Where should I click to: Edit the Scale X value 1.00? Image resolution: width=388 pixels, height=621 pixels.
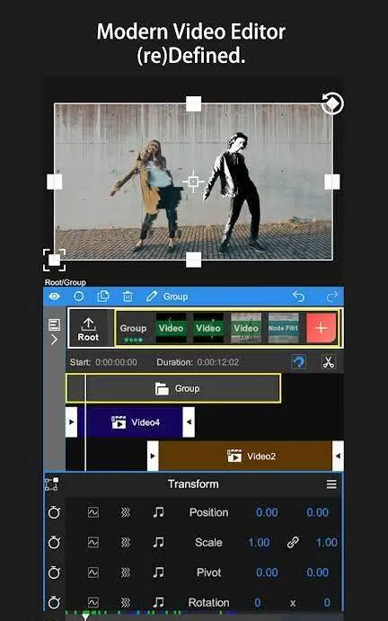point(259,542)
